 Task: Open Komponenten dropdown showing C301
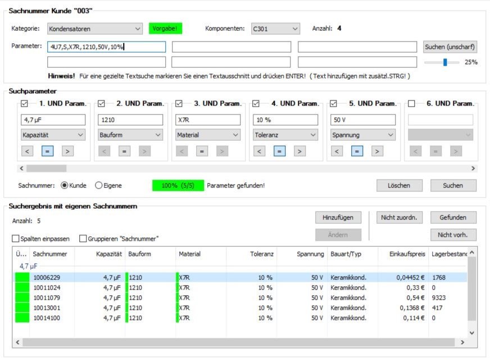click(x=275, y=29)
